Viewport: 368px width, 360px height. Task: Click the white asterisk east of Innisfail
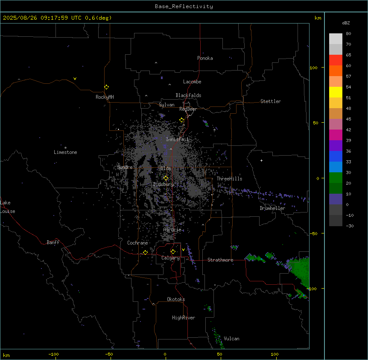[214, 130]
